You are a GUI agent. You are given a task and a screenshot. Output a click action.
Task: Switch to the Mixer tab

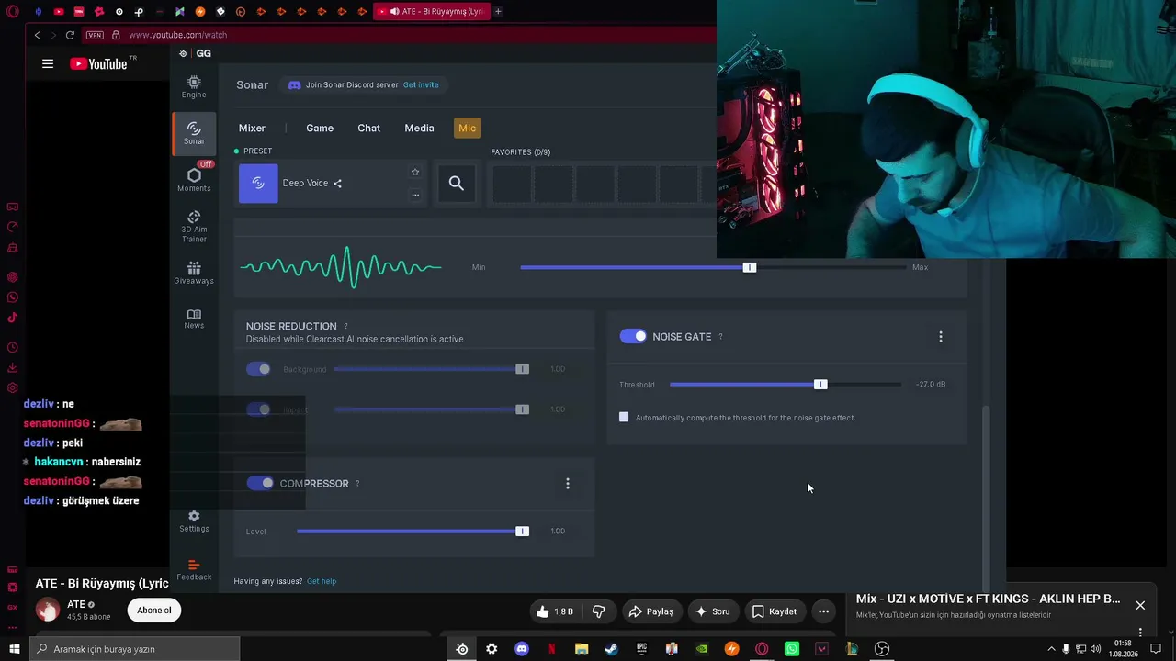252,129
